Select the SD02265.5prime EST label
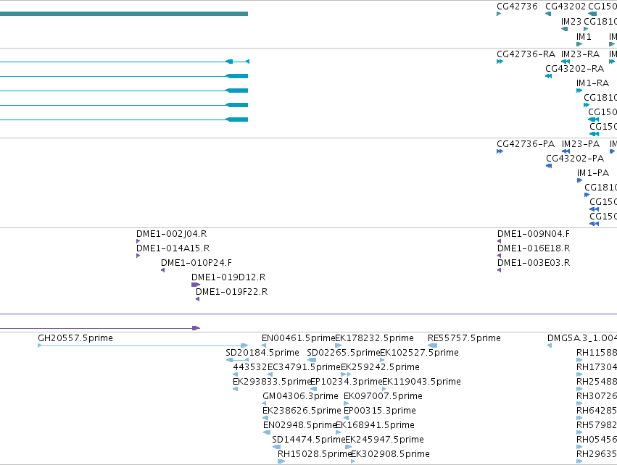The image size is (617, 465). coord(344,353)
